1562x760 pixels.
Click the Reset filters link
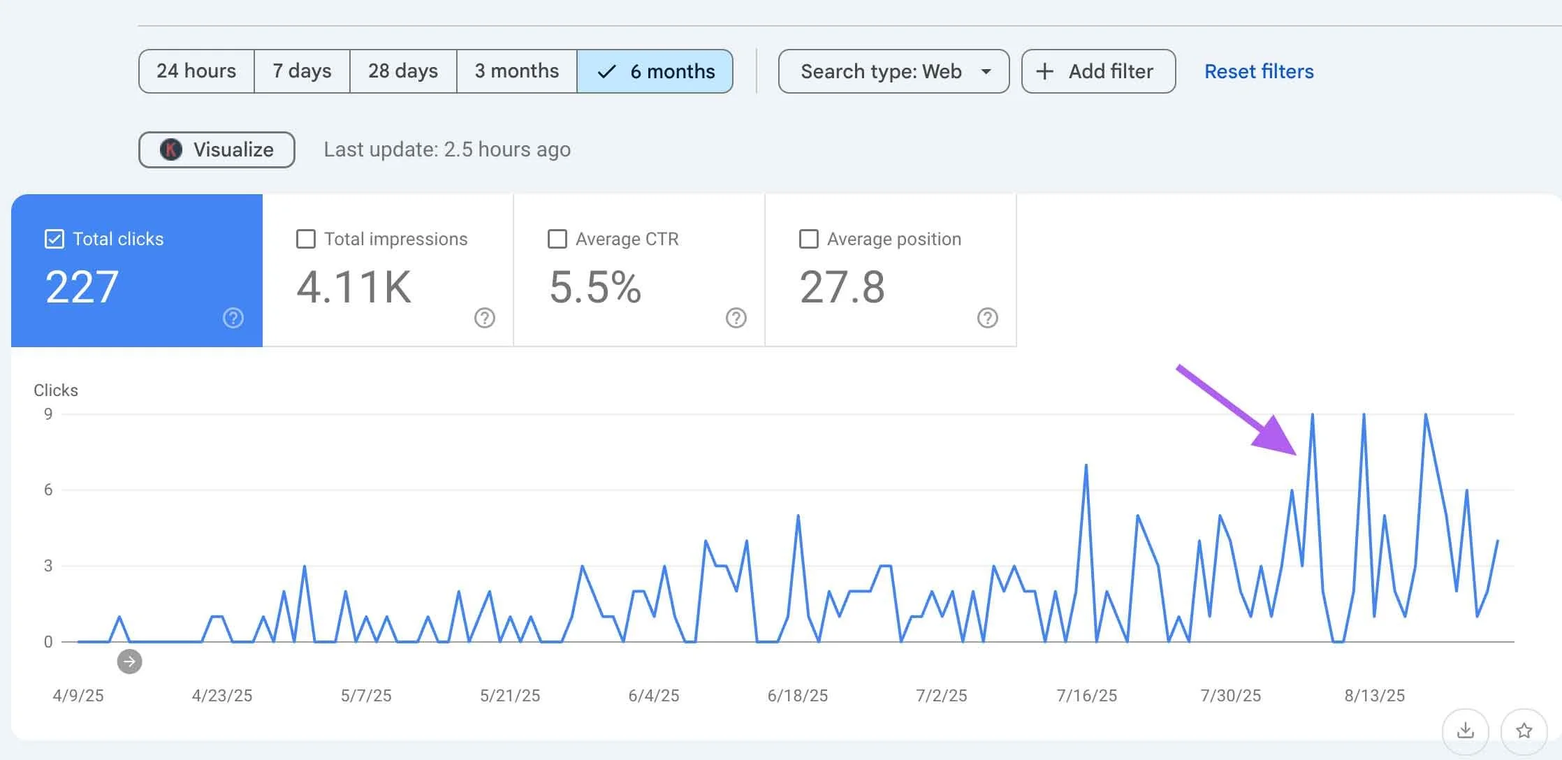pyautogui.click(x=1259, y=71)
